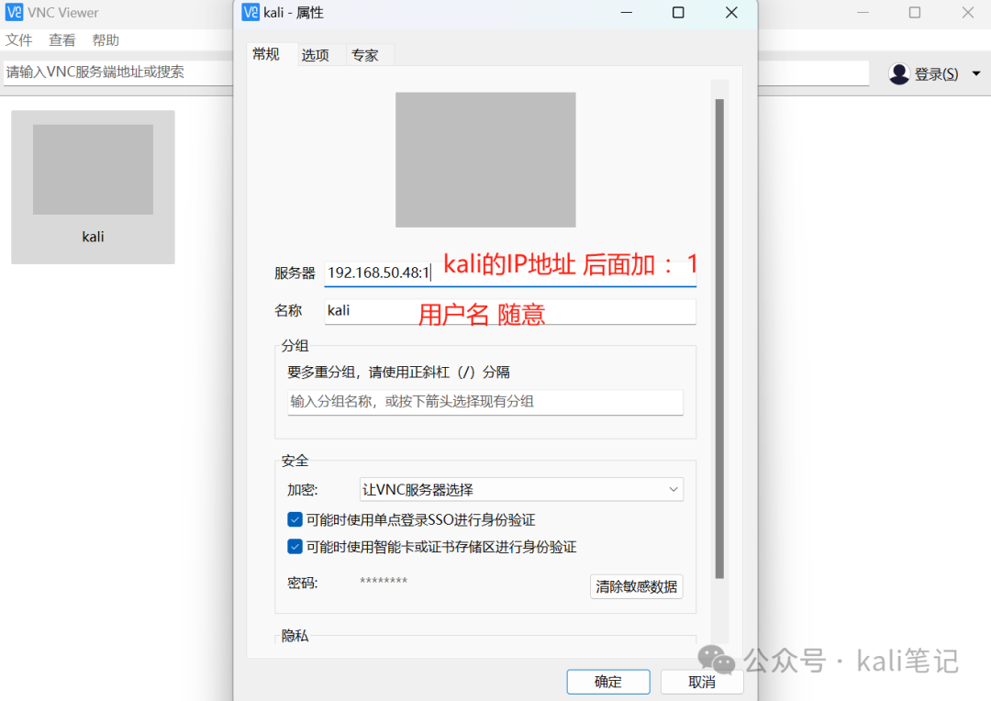This screenshot has height=701, width=991.
Task: Open the 帮助 menu in VNC Viewer
Action: click(106, 40)
